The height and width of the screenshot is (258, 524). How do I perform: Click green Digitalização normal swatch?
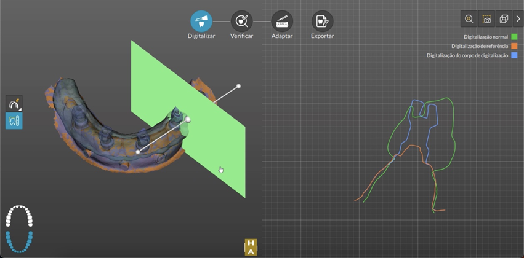tap(514, 37)
